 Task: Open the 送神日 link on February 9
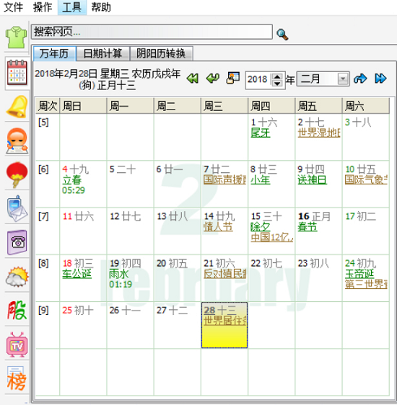click(x=312, y=180)
